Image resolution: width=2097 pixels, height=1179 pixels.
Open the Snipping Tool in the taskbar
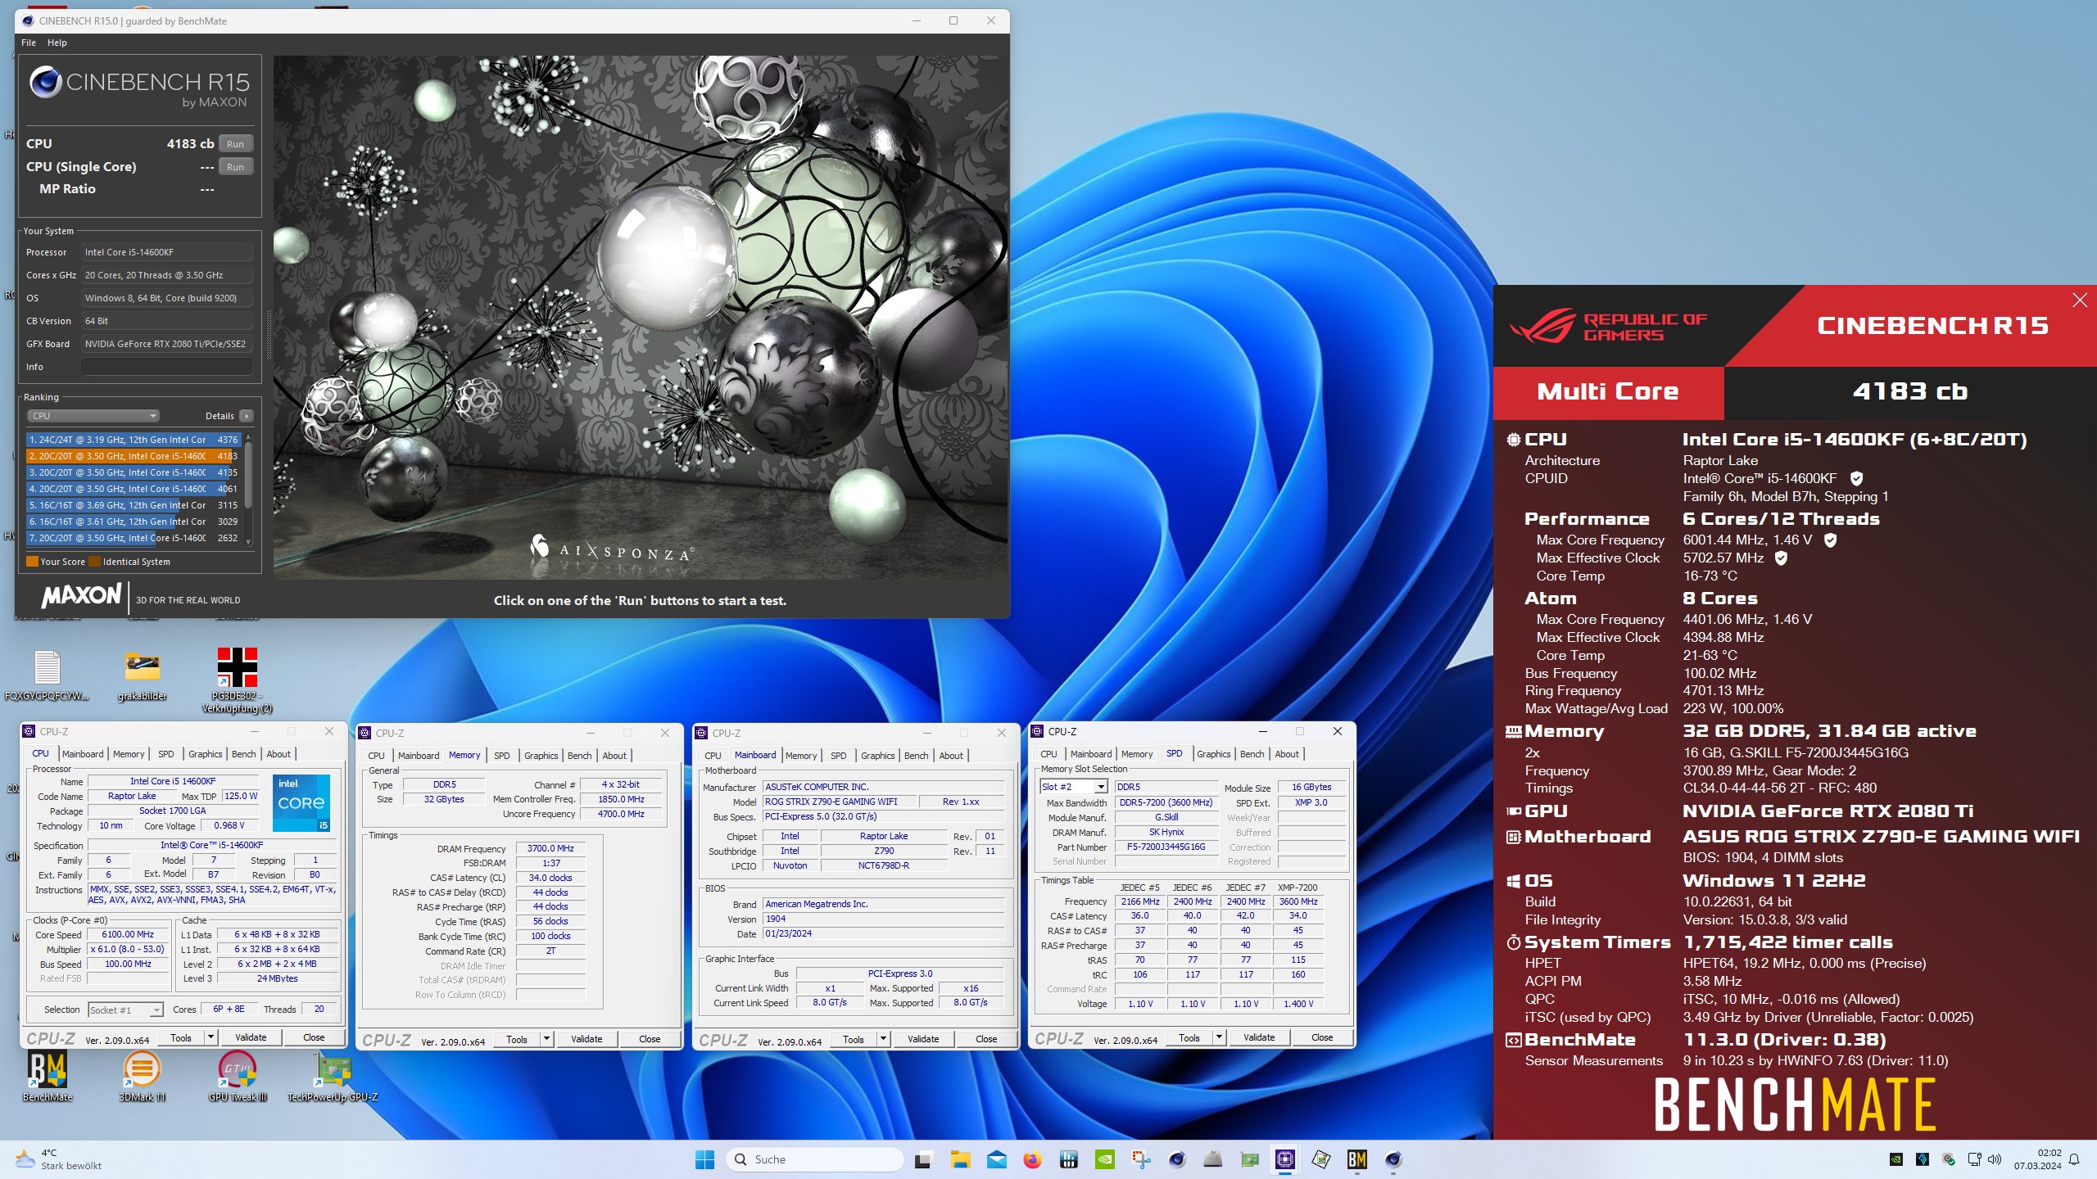1141,1159
